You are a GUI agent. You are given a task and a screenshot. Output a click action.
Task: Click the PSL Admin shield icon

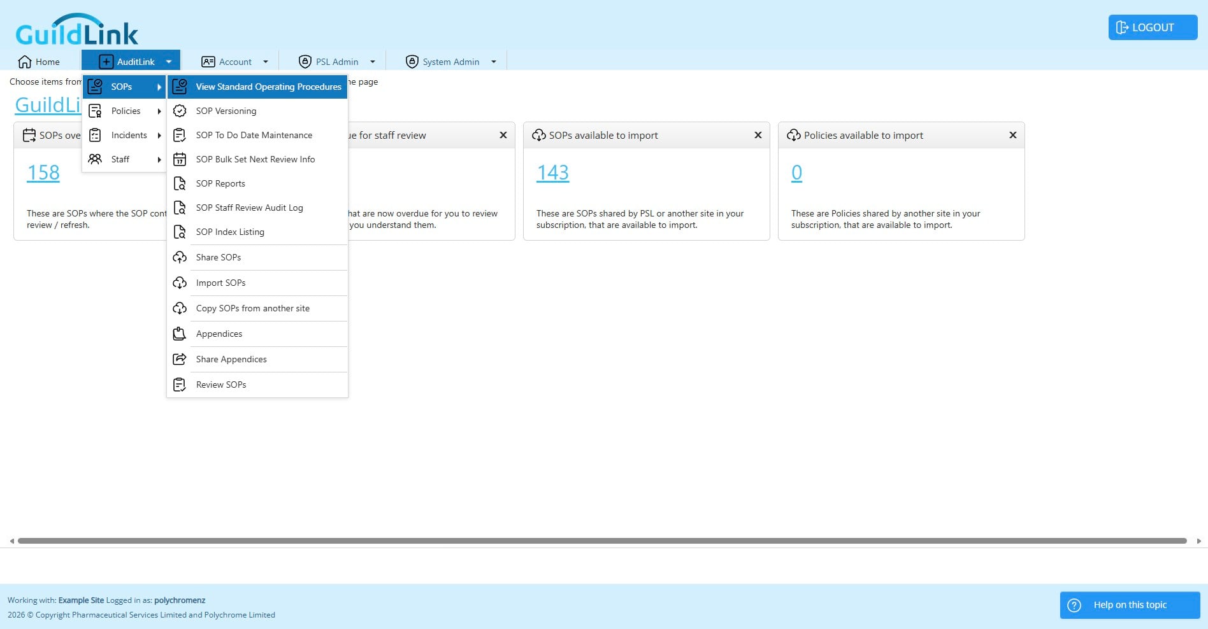point(305,62)
